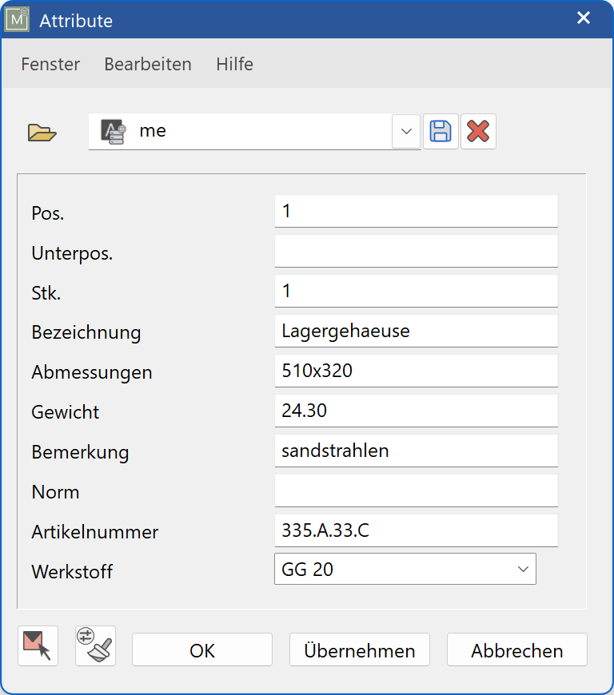Save the "me" attribute set with floppy icon

coord(441,131)
